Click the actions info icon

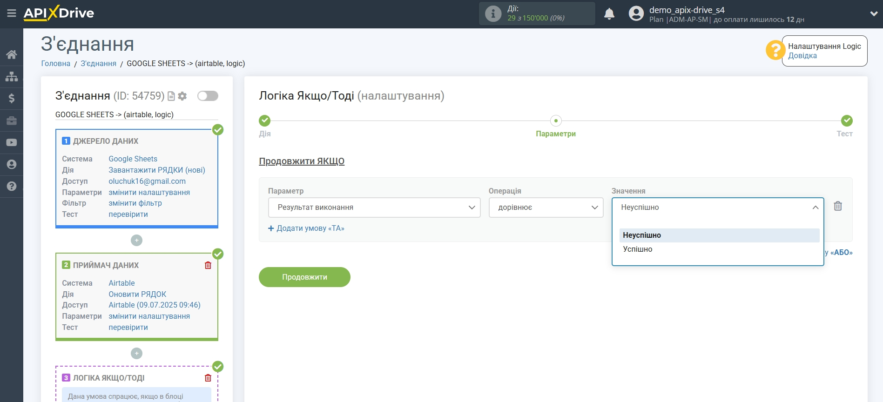point(493,13)
